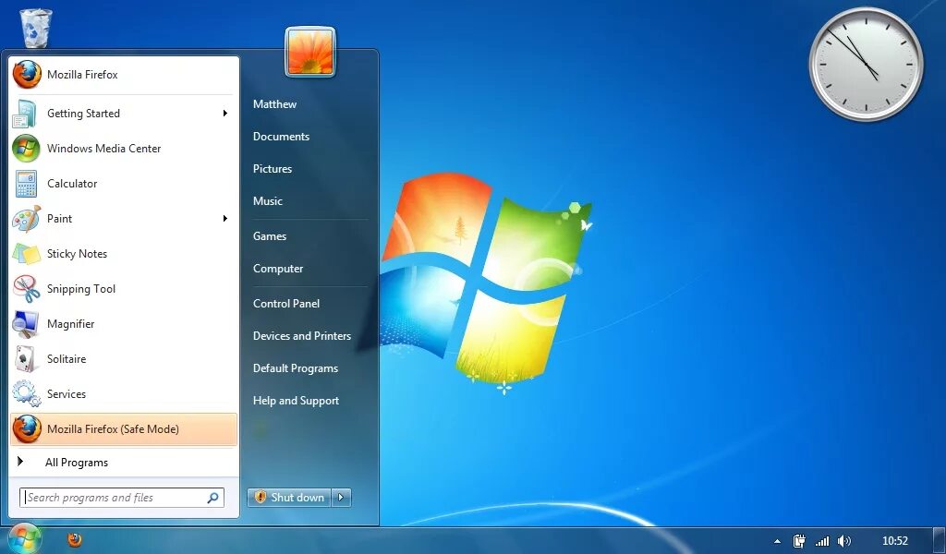Open Computer from Start menu
This screenshot has width=946, height=554.
pos(277,269)
